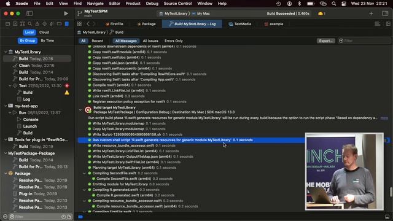Click the plus button in toolbar
Viewport: 393px width, 221px height.
click(x=371, y=14)
